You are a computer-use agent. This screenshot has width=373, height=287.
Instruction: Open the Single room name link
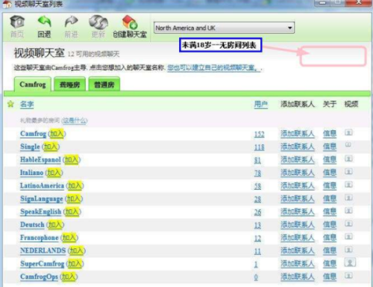(x=30, y=146)
